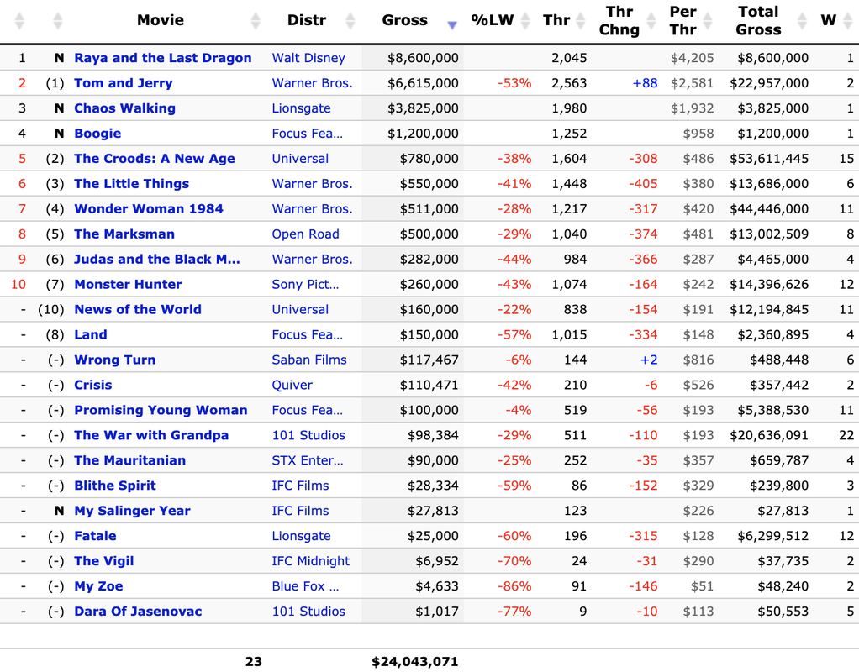This screenshot has width=859, height=672.
Task: Sort by the Thr column sort arrows
Action: [581, 21]
